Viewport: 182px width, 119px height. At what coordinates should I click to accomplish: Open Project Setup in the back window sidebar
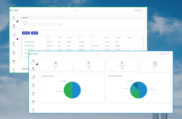(14, 27)
